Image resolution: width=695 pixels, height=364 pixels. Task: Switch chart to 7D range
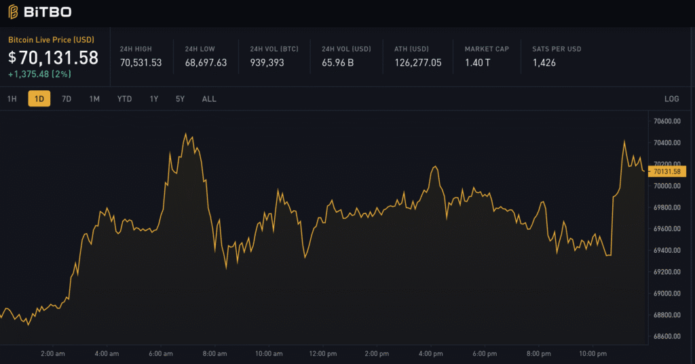tap(67, 99)
